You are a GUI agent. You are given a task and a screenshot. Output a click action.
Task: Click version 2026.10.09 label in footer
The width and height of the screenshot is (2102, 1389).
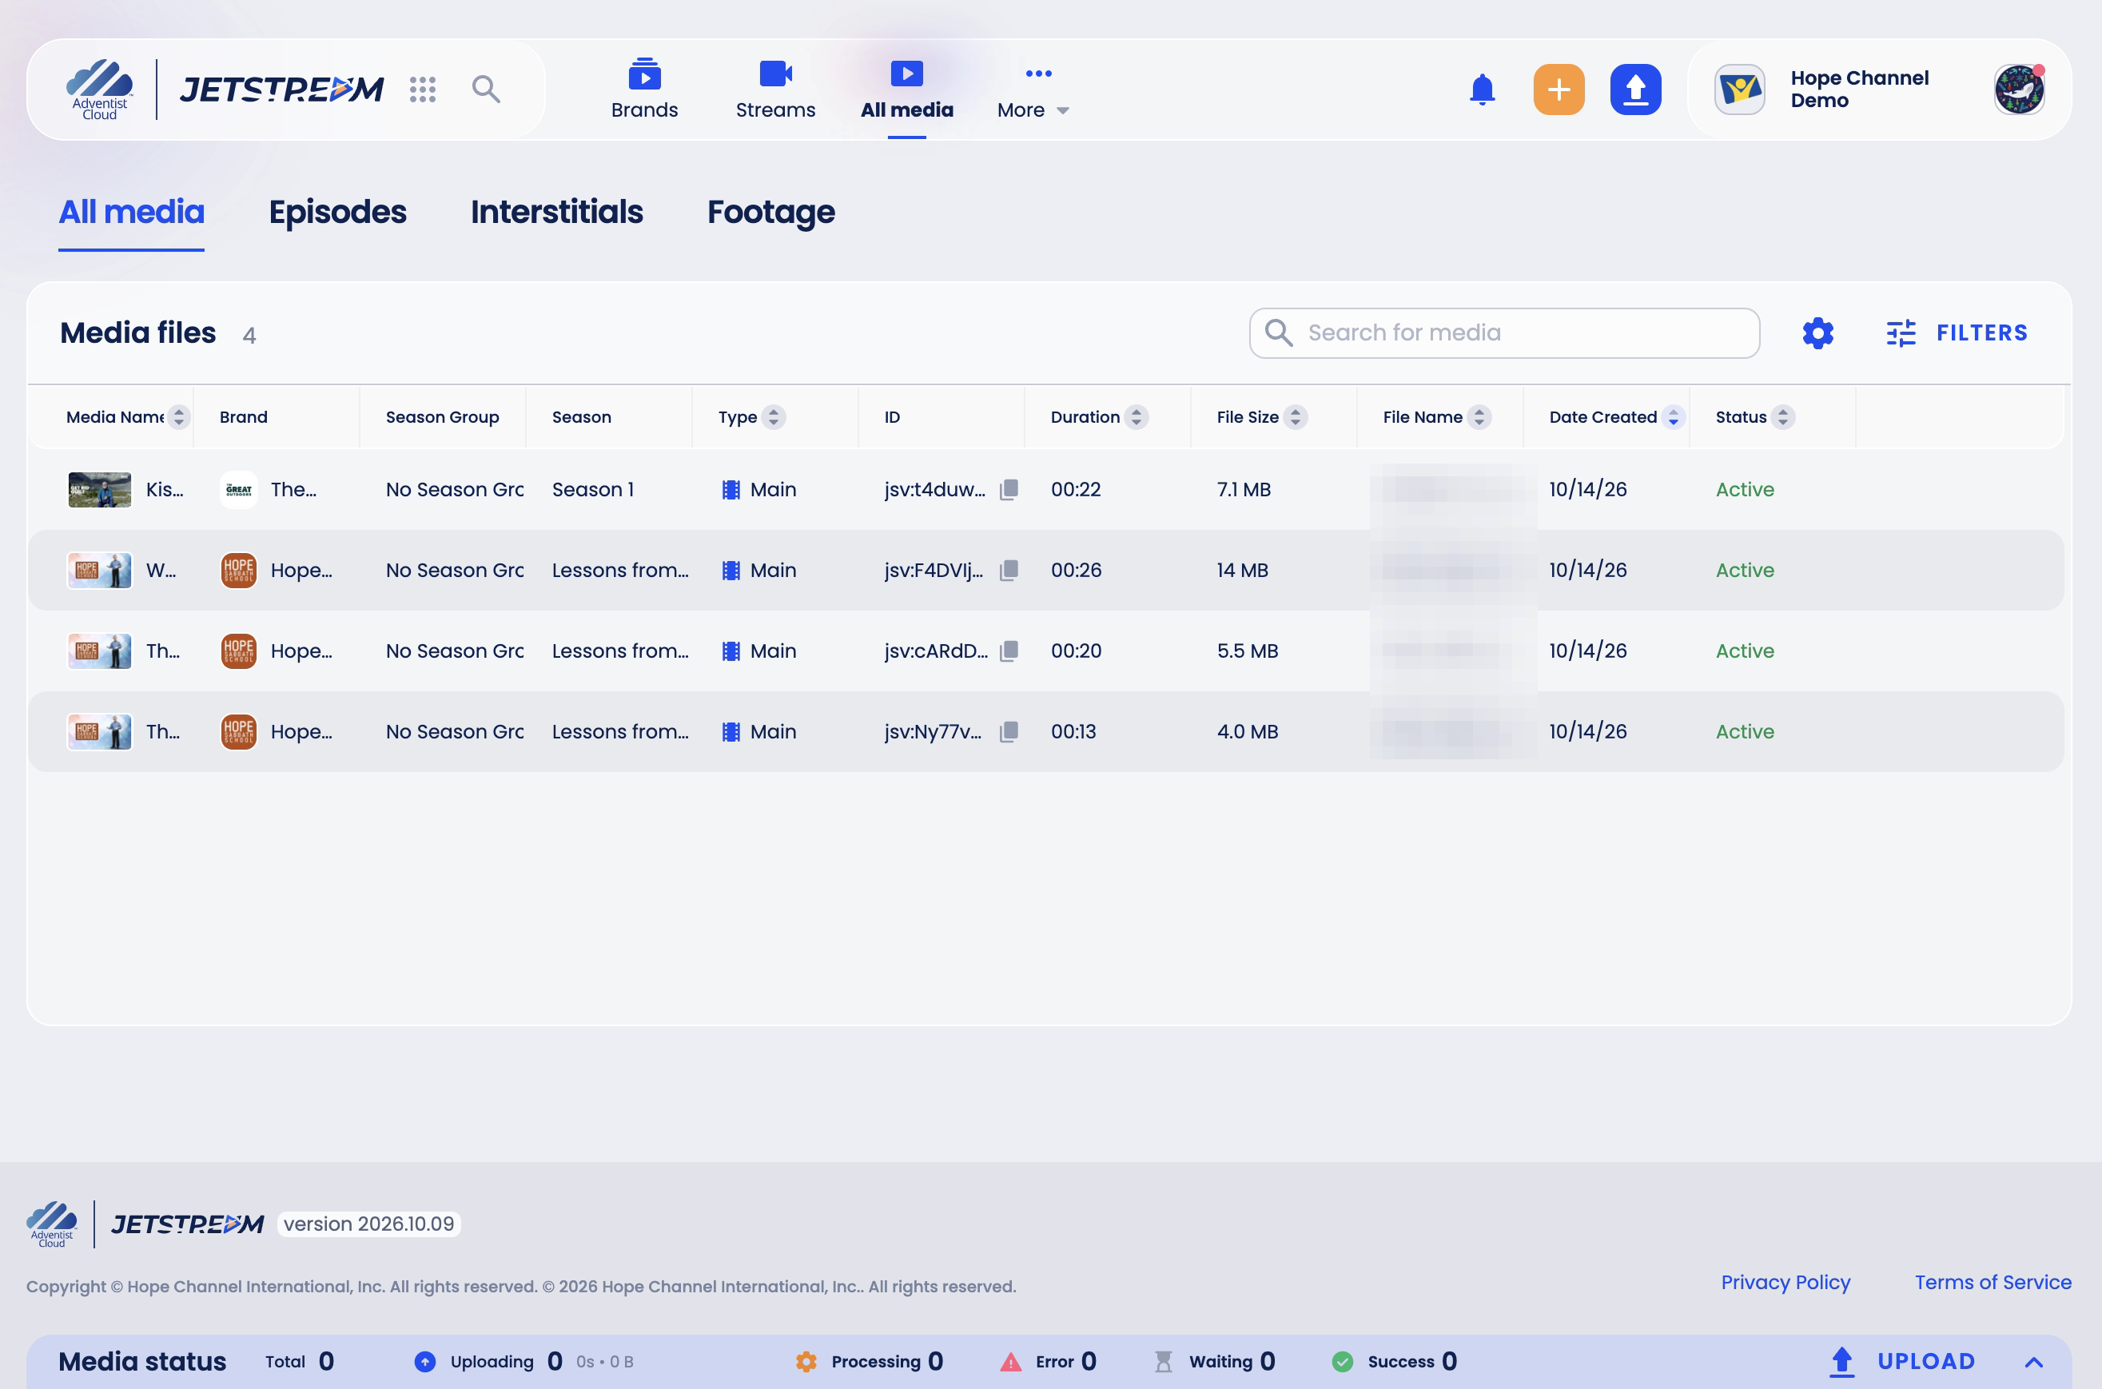pyautogui.click(x=368, y=1224)
